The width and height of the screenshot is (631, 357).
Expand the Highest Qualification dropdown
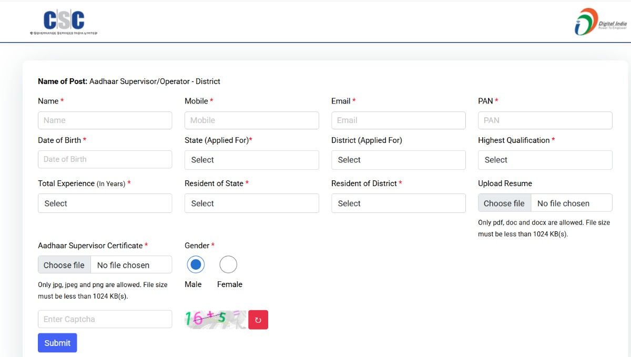click(x=545, y=160)
